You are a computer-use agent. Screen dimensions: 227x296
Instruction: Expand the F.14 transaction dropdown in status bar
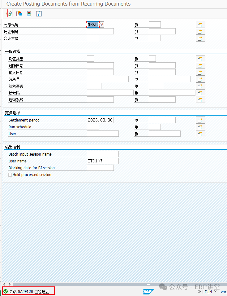(x=215, y=291)
